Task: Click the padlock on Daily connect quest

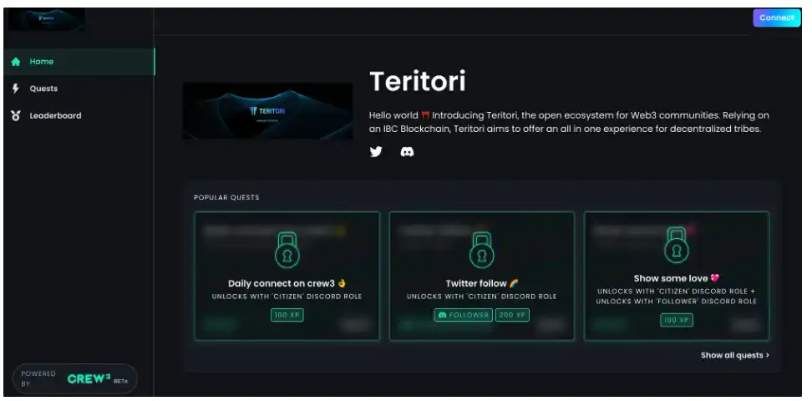Action: tap(287, 250)
